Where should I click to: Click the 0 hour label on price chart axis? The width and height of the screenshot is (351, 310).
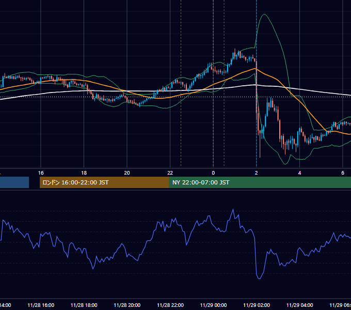213,173
